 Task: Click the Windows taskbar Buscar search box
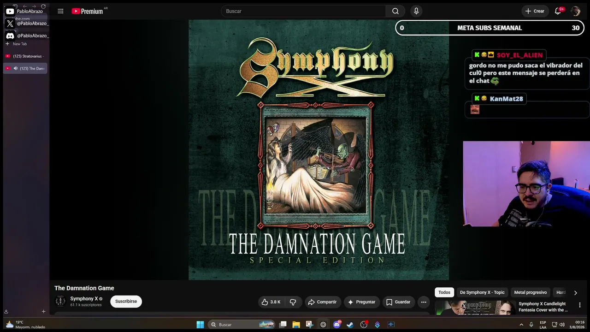point(241,325)
